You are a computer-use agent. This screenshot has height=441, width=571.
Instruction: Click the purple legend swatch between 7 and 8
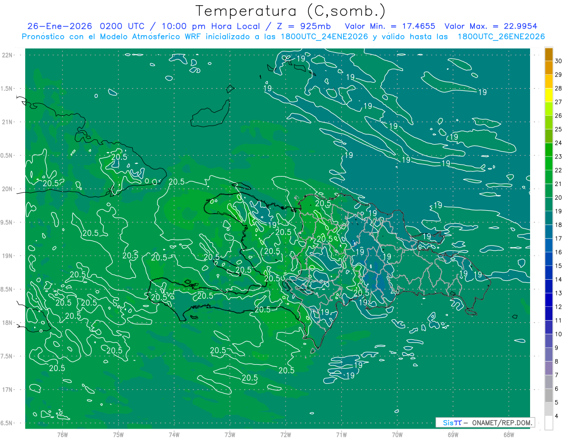(x=549, y=368)
